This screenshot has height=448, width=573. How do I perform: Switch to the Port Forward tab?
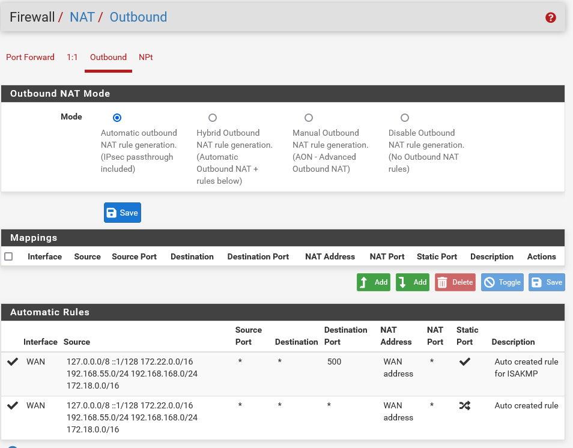tap(30, 57)
